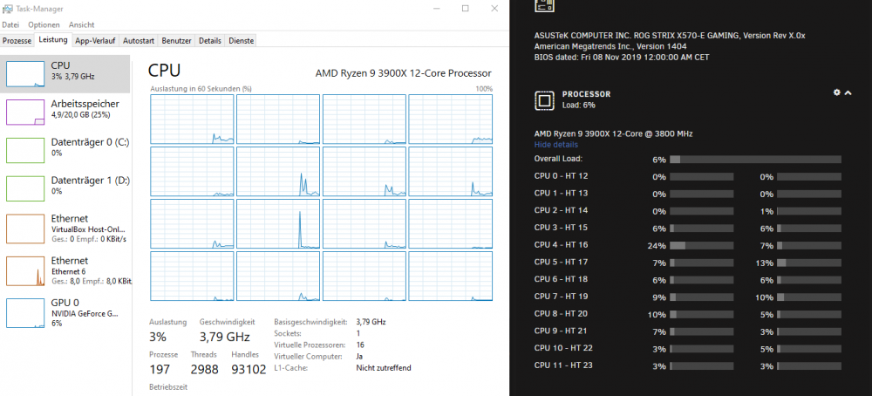Image resolution: width=872 pixels, height=396 pixels.
Task: Click the Task-Manager title bar icon
Action: coord(8,9)
